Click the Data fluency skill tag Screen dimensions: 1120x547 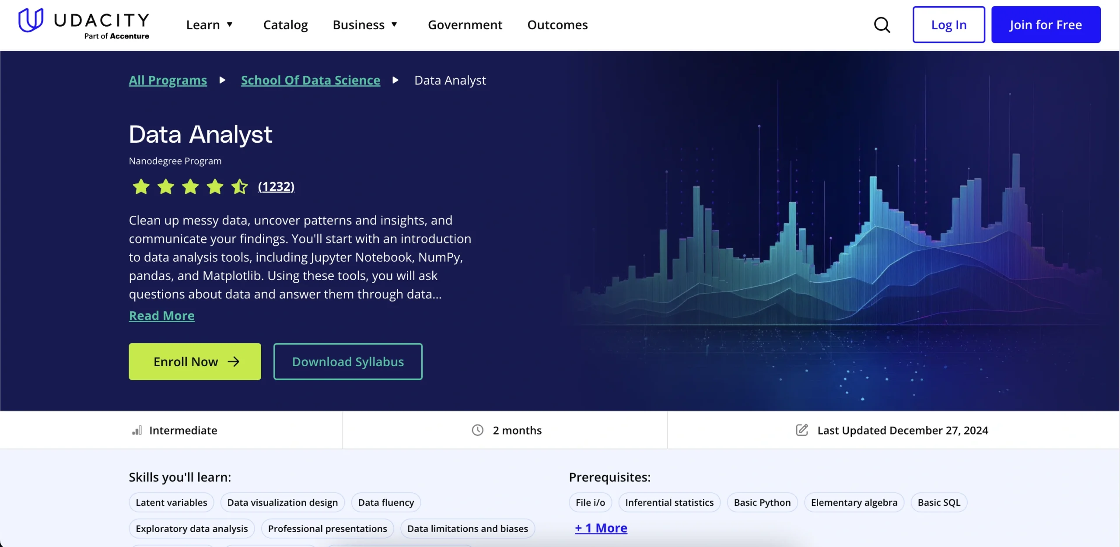click(386, 502)
